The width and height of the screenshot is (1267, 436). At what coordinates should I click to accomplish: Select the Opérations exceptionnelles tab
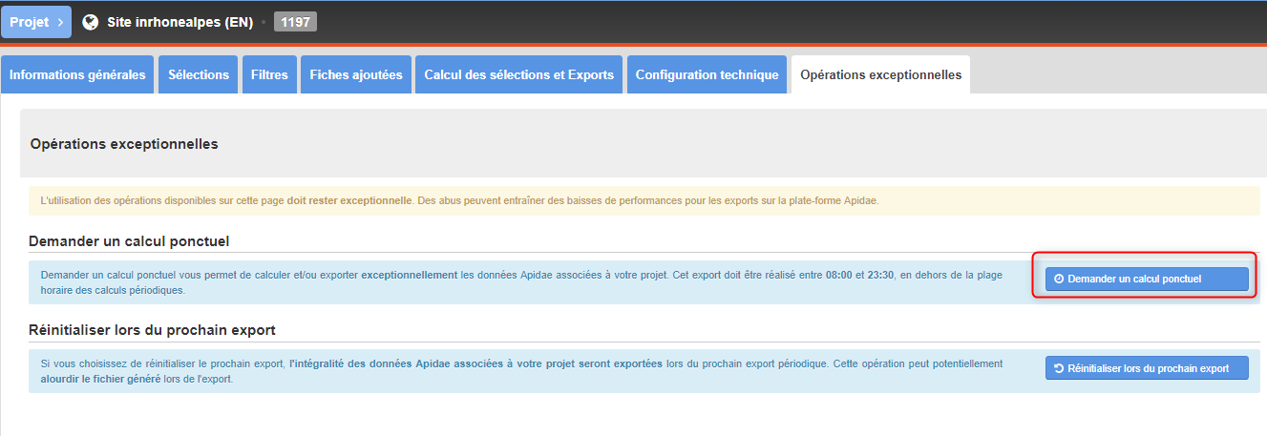880,74
